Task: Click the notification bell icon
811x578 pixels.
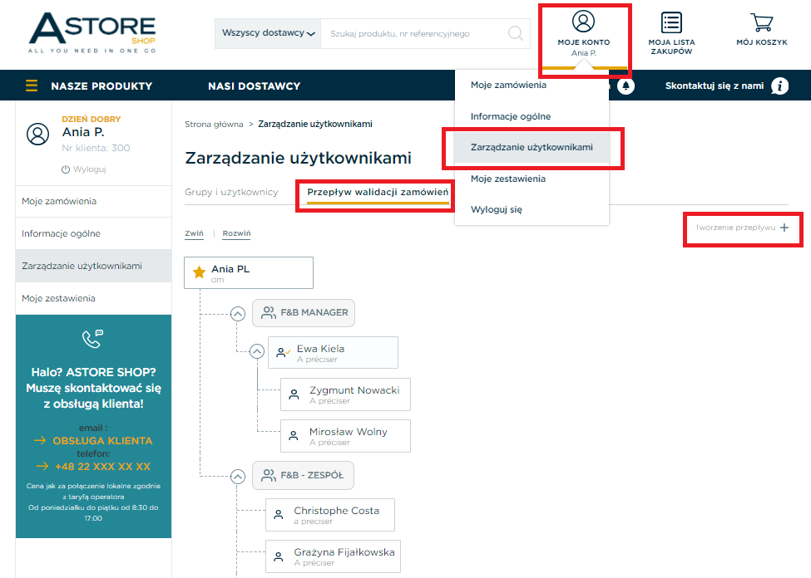Action: 626,86
